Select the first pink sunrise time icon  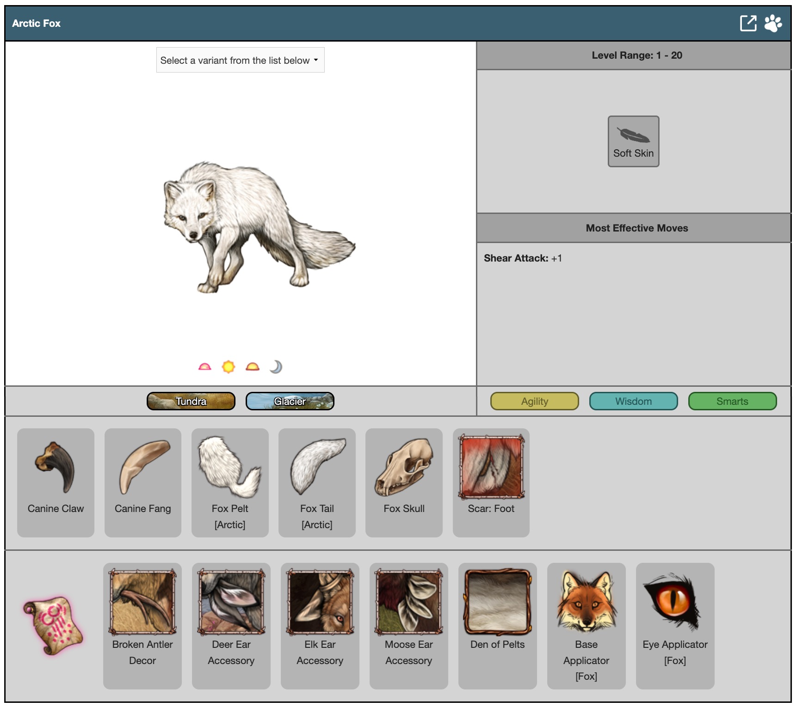(204, 367)
